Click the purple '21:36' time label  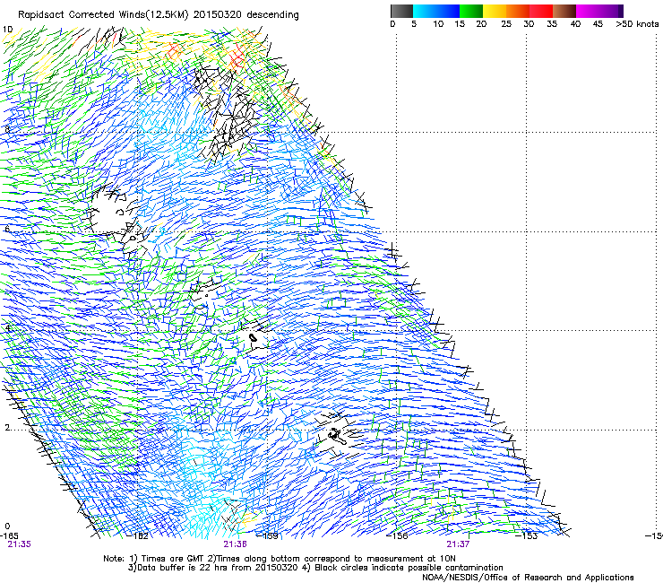[235, 544]
